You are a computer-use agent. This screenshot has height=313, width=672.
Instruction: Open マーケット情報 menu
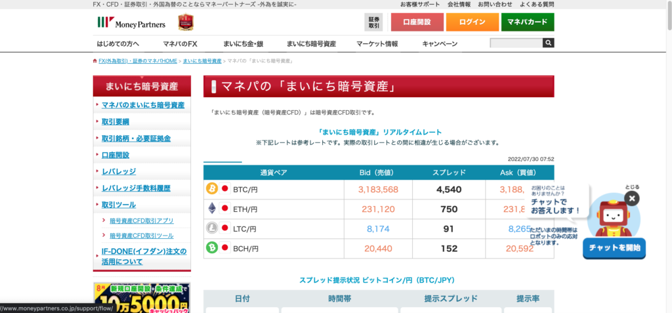(x=377, y=44)
